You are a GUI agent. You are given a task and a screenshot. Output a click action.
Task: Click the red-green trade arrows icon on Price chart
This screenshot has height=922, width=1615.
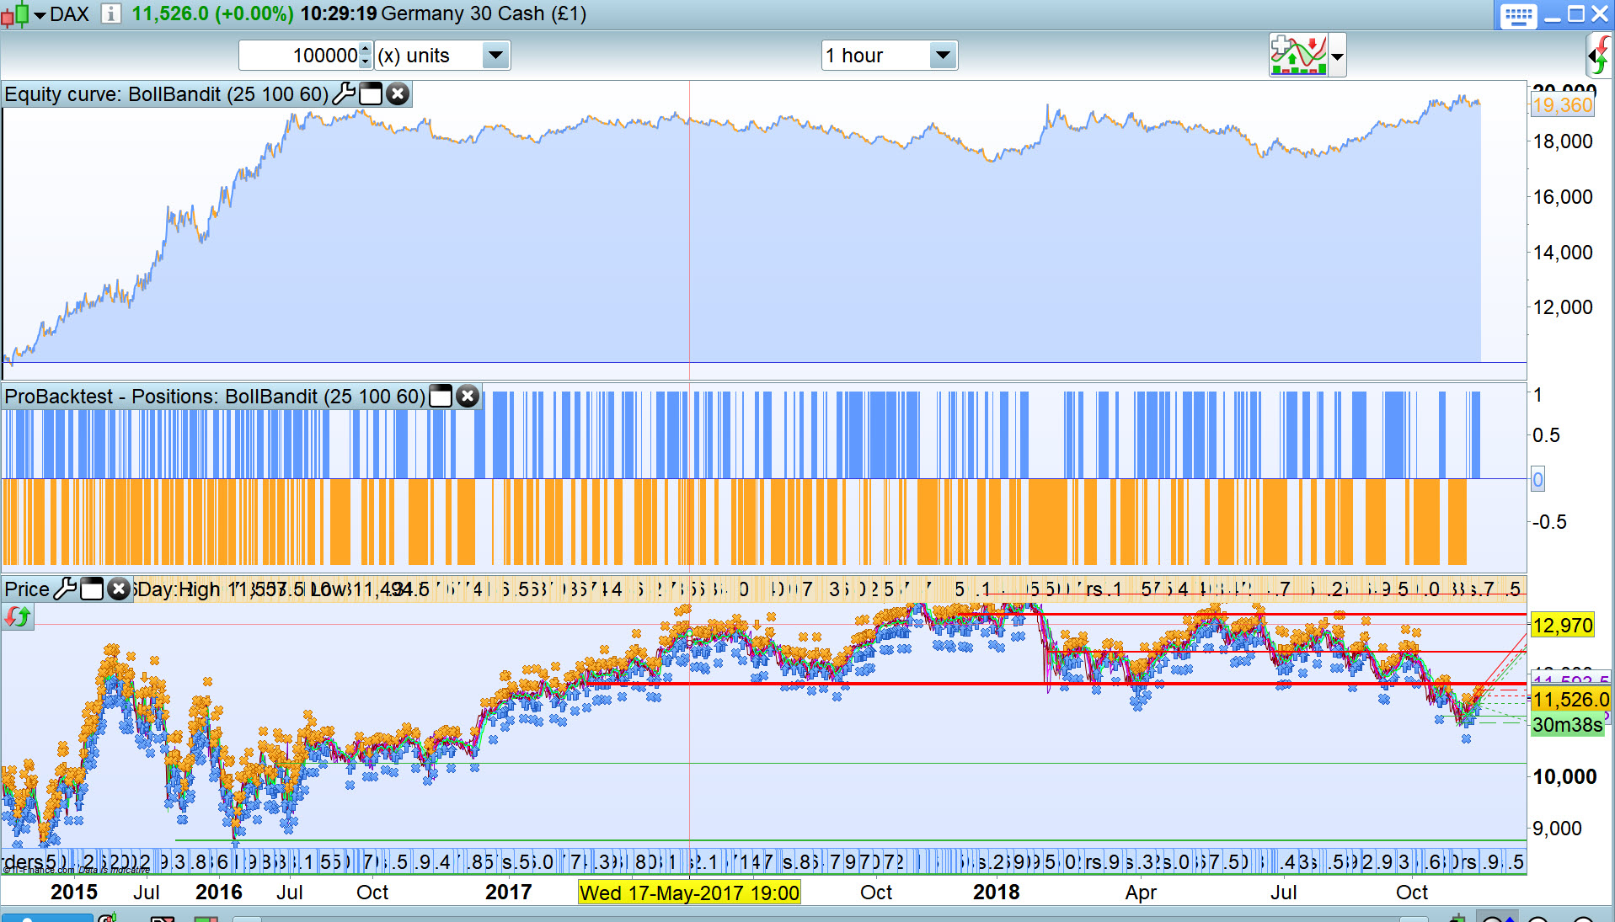[x=17, y=617]
